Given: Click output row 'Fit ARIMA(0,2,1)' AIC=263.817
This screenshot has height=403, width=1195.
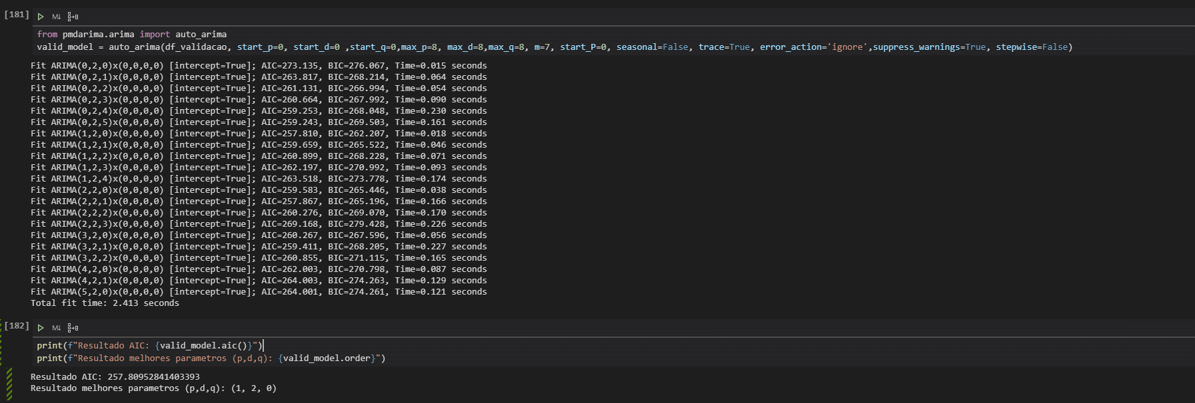Looking at the screenshot, I should point(259,76).
